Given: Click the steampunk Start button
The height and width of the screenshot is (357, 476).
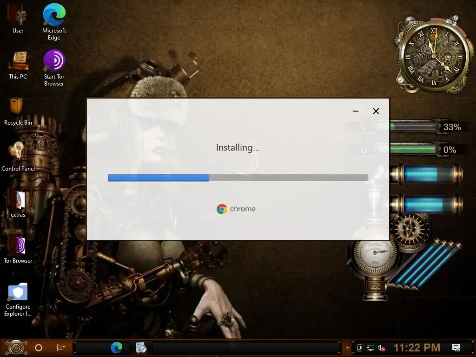Looking at the screenshot, I should pyautogui.click(x=16, y=348).
